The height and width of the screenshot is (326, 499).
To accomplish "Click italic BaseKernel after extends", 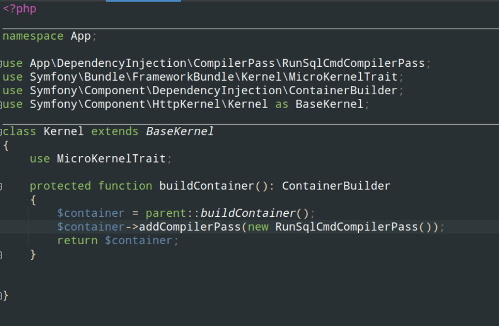I will tap(180, 131).
